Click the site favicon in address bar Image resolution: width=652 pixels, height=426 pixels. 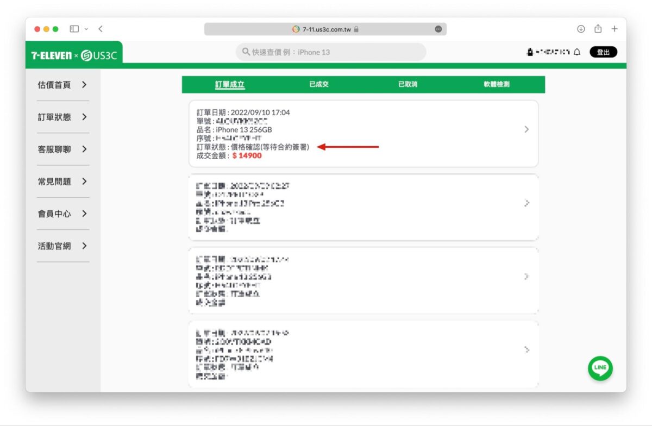click(296, 29)
